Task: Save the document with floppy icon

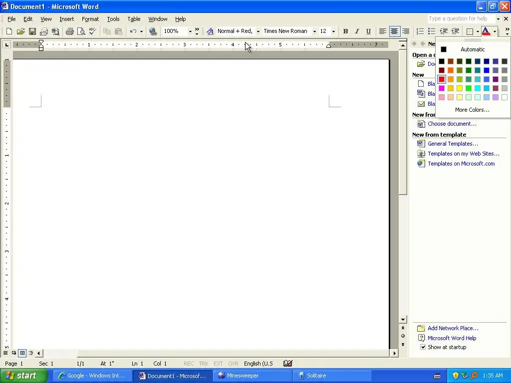Action: point(32,31)
